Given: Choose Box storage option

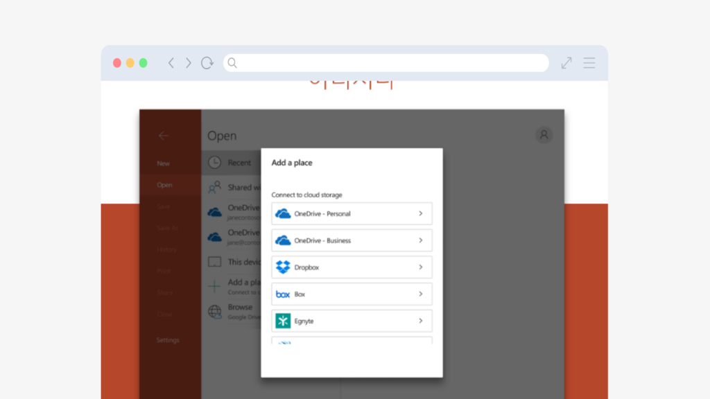Looking at the screenshot, I should point(352,294).
